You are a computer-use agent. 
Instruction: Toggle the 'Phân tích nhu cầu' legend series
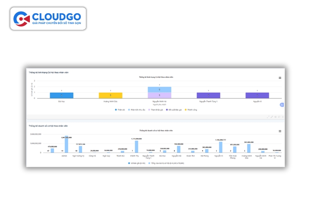point(136,110)
